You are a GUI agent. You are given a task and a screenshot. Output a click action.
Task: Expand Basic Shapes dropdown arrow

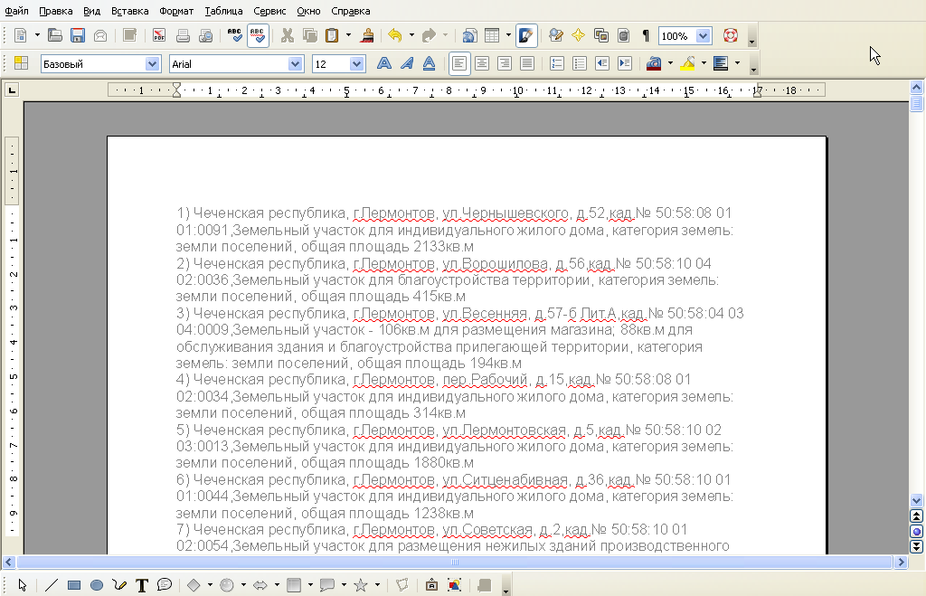(x=210, y=585)
